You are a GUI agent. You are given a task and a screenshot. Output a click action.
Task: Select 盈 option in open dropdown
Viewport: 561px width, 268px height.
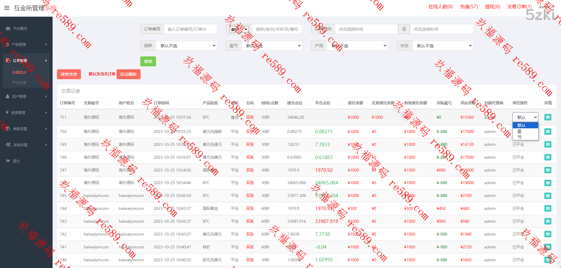tap(520, 132)
